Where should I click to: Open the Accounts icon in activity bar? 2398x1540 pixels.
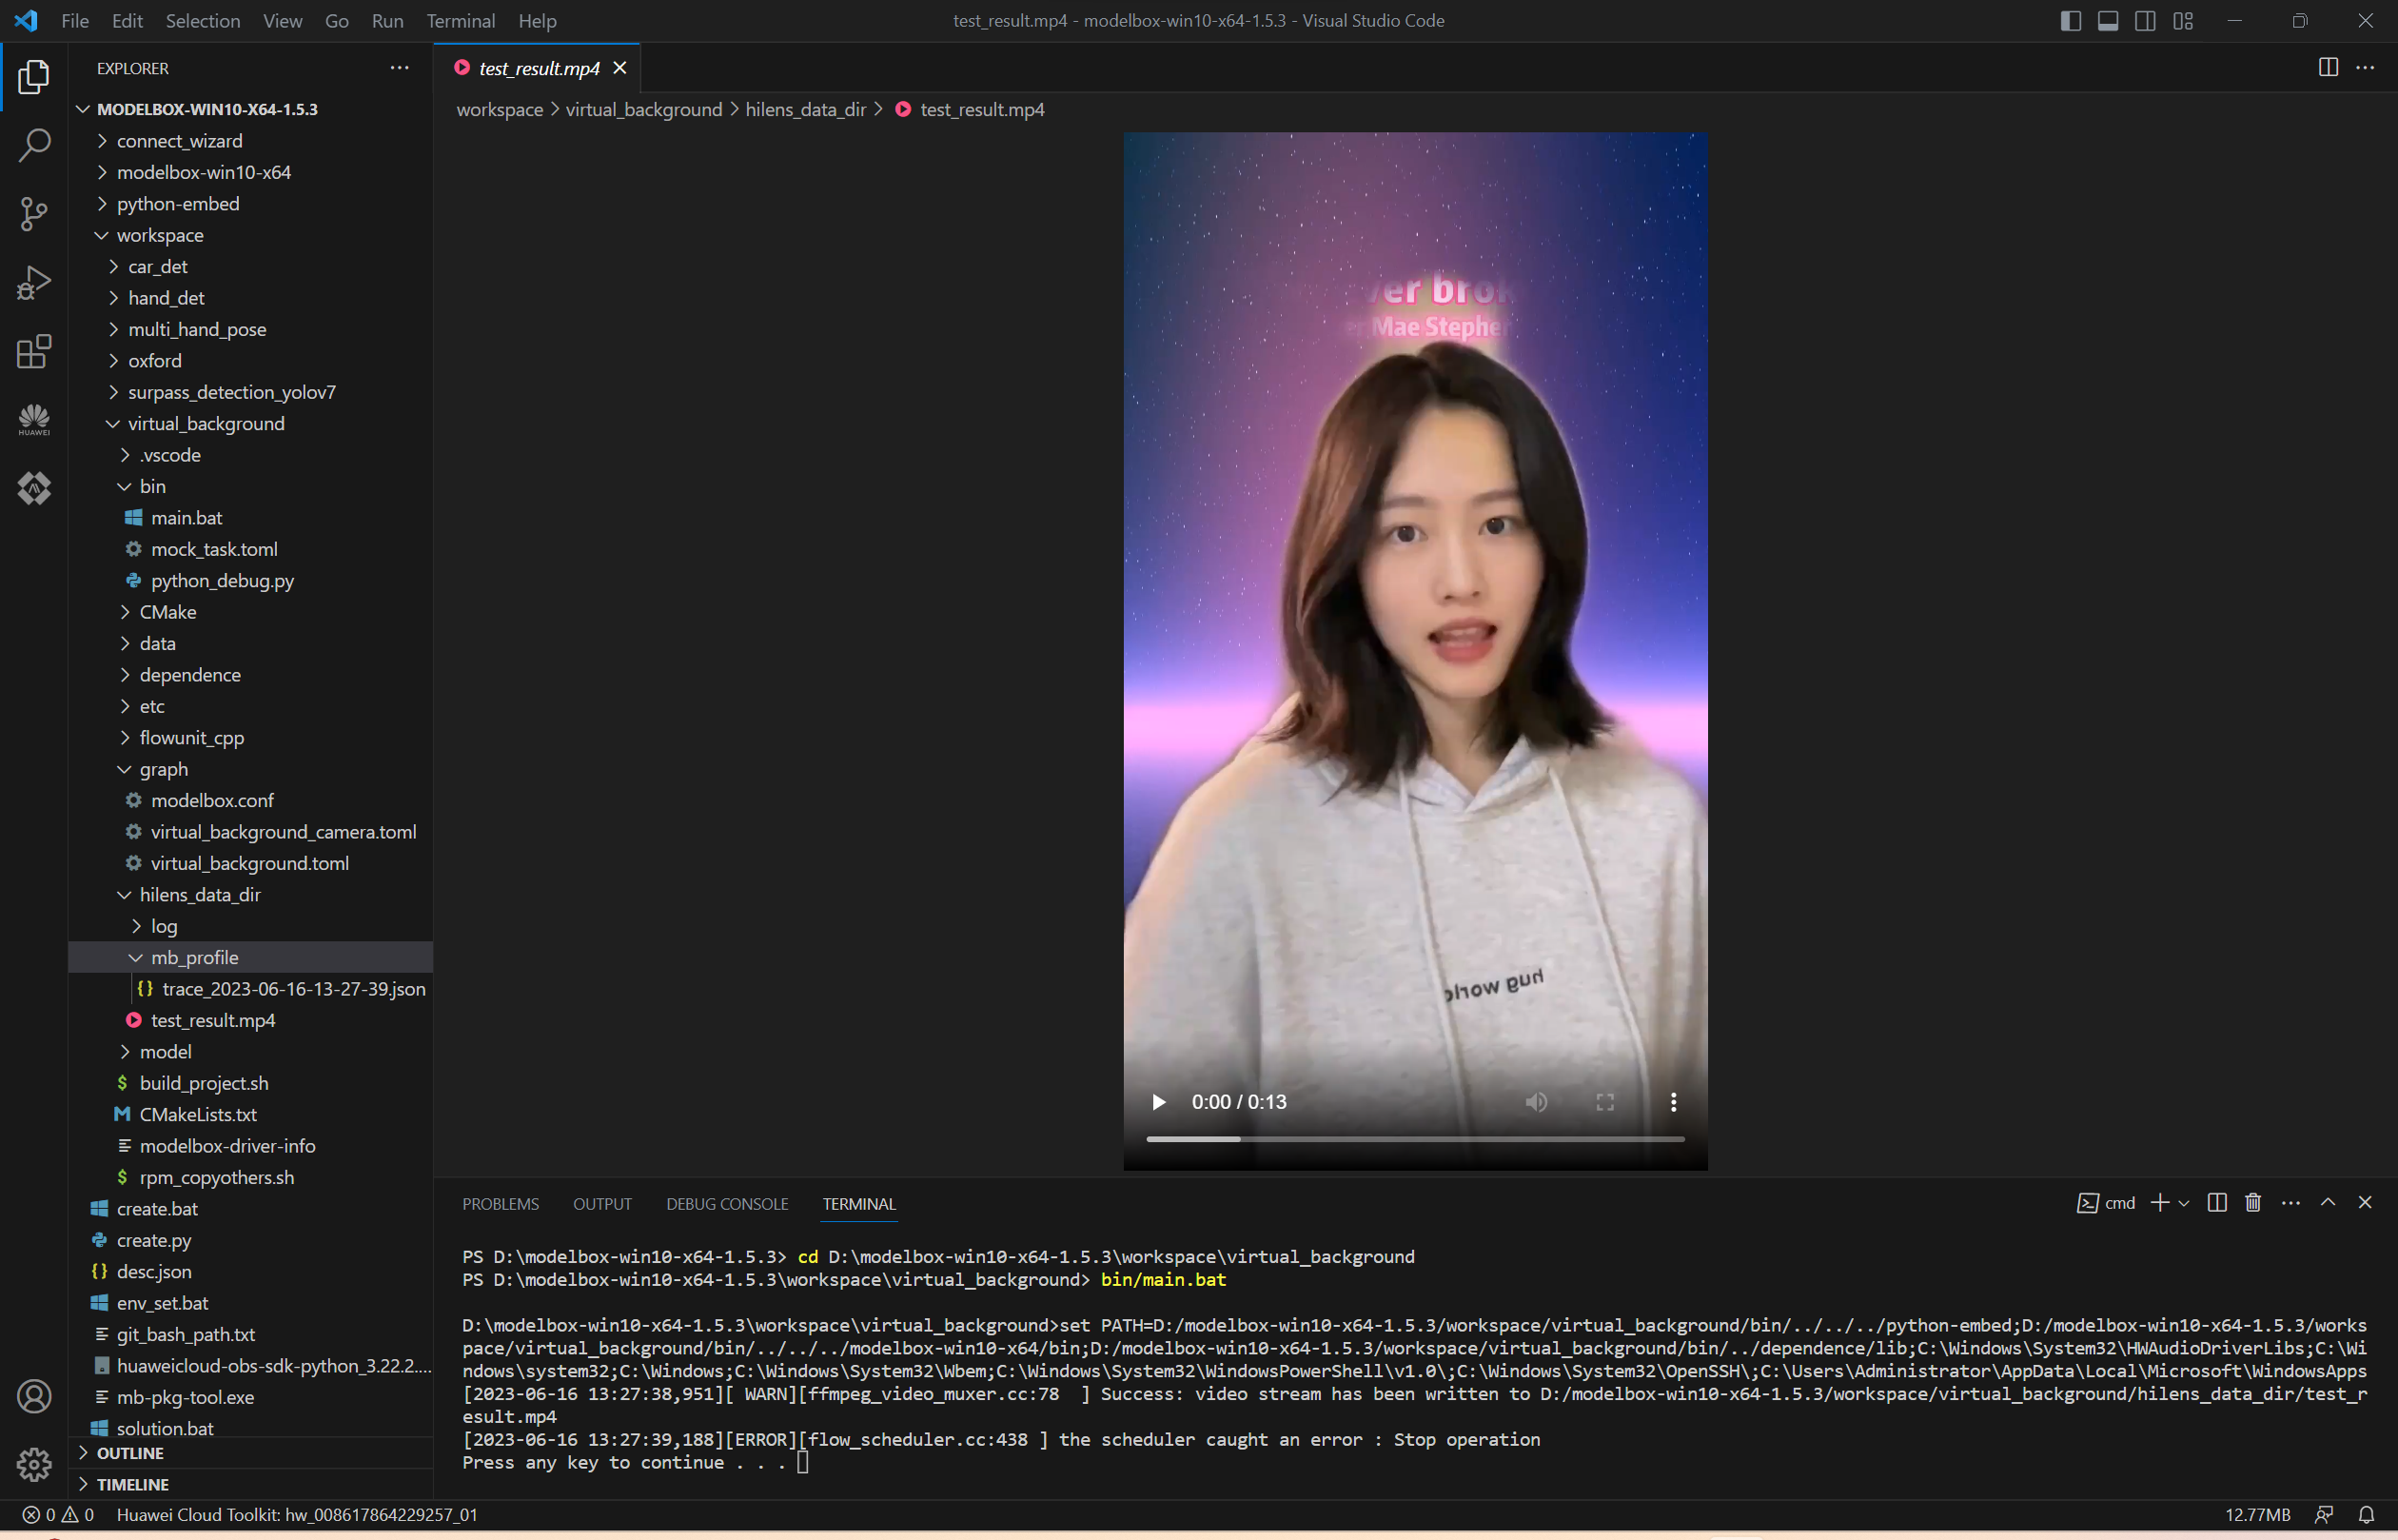pyautogui.click(x=34, y=1396)
